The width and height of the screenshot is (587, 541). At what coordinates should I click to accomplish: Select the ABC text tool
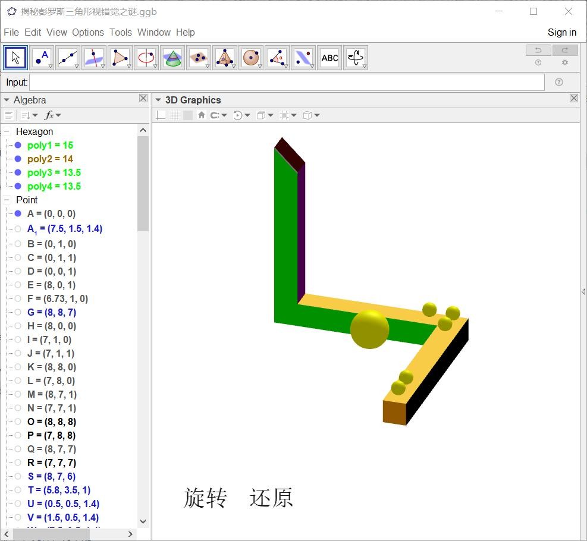click(329, 58)
